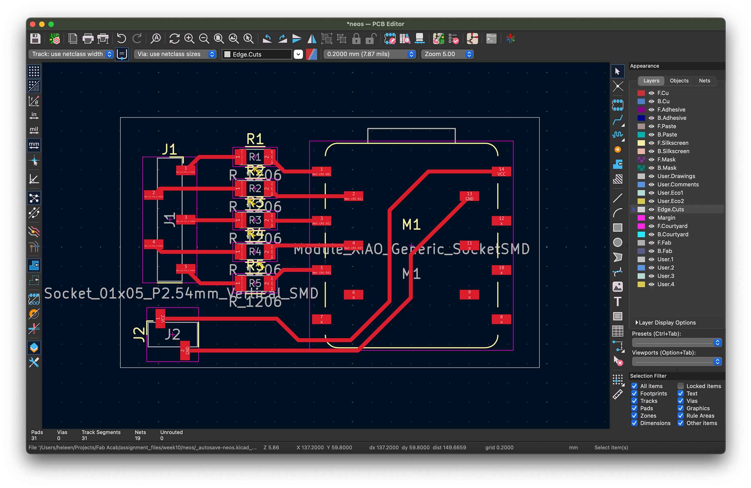Open the Edge.Cuts layer selector dropdown
Screen dimensions: 751x488
(x=298, y=54)
